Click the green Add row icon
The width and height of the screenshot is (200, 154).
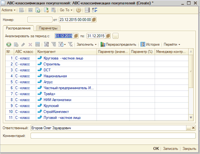click(x=8, y=44)
